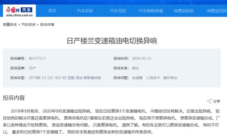
Task: Click model text 2019款 2.5 S/C HEV XE
Action: click(x=48, y=78)
